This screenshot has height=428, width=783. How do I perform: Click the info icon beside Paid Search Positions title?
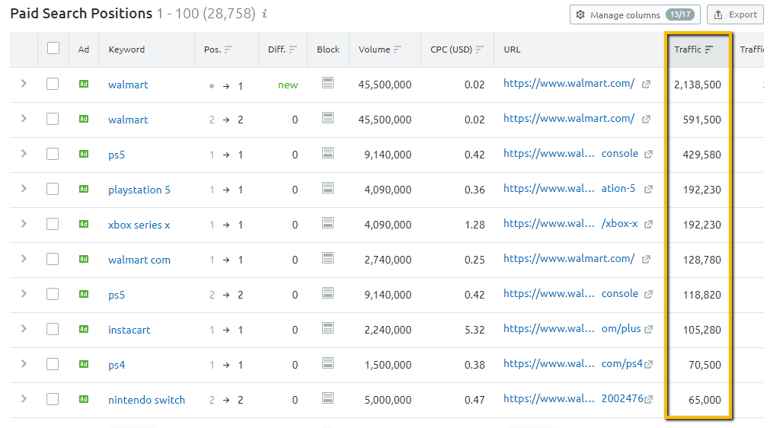pyautogui.click(x=264, y=14)
